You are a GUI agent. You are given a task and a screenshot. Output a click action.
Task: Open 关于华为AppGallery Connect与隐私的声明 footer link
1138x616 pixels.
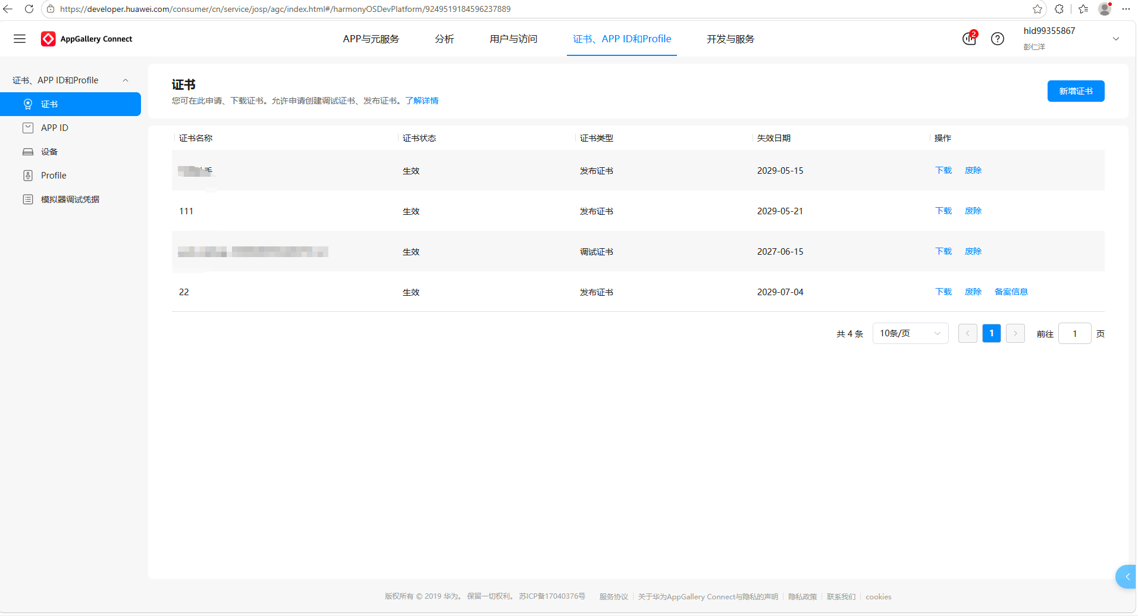tap(708, 596)
